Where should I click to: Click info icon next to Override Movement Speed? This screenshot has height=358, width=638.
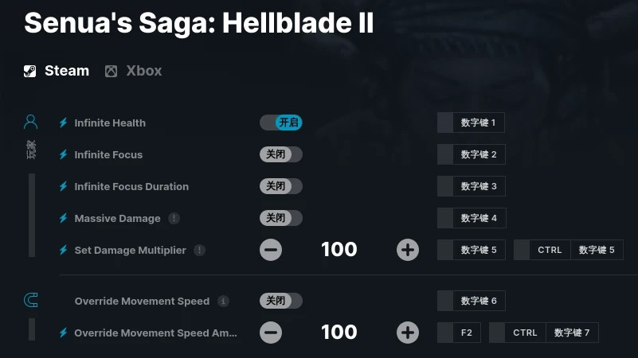tap(223, 301)
